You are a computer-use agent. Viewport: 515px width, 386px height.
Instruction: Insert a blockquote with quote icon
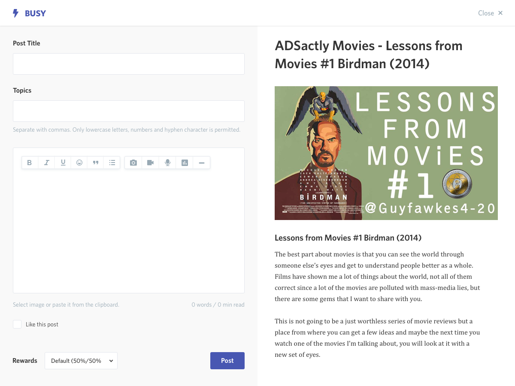click(96, 163)
